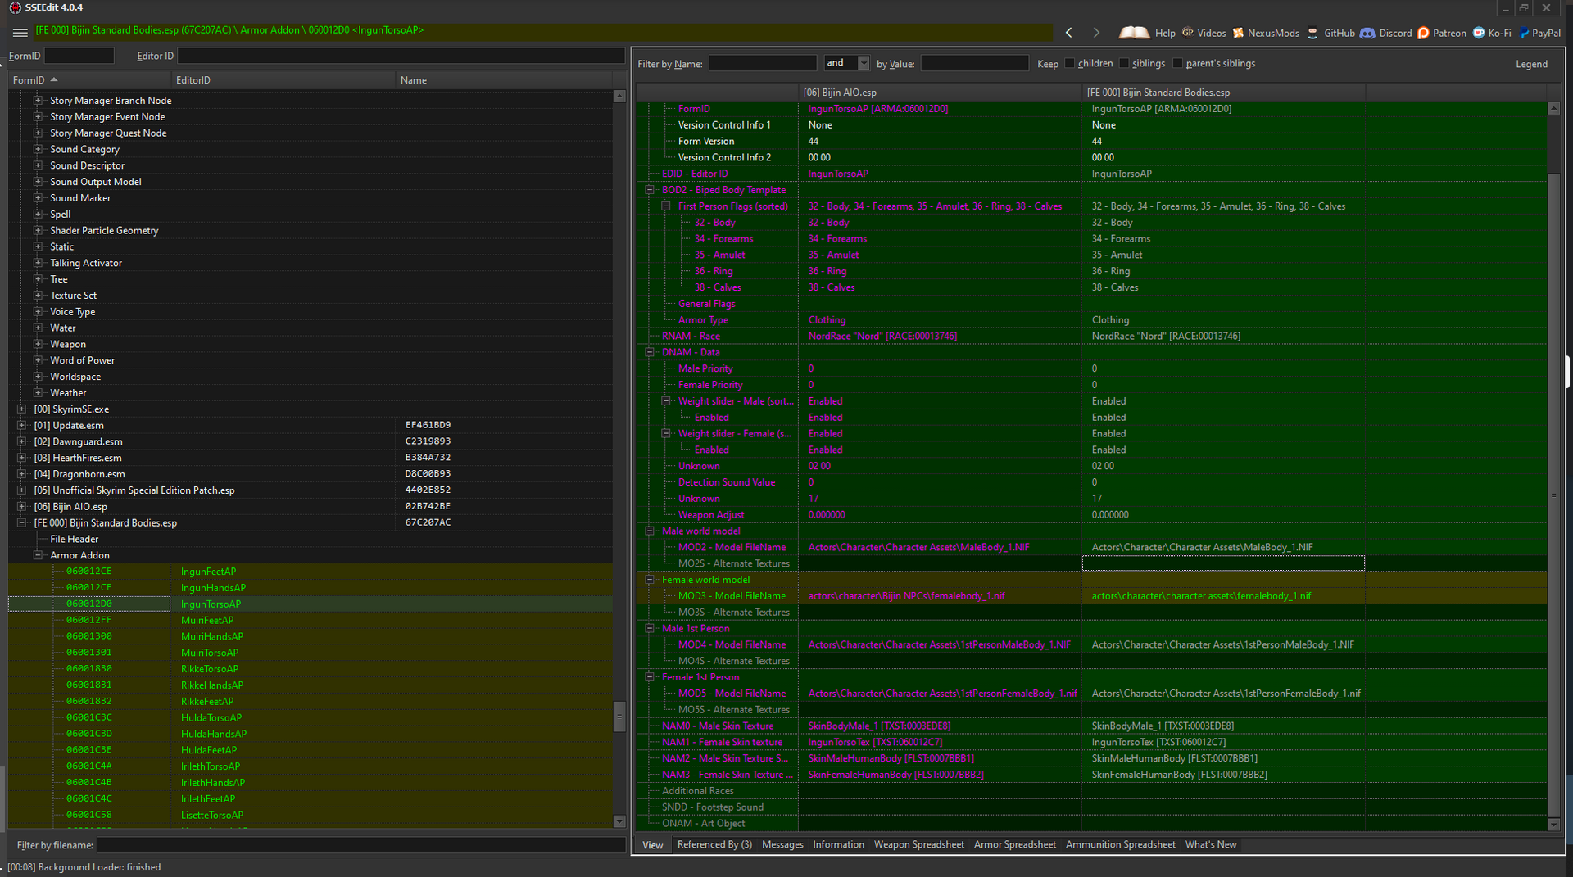Open the Armor Spreadsheet tab

pos(1015,845)
